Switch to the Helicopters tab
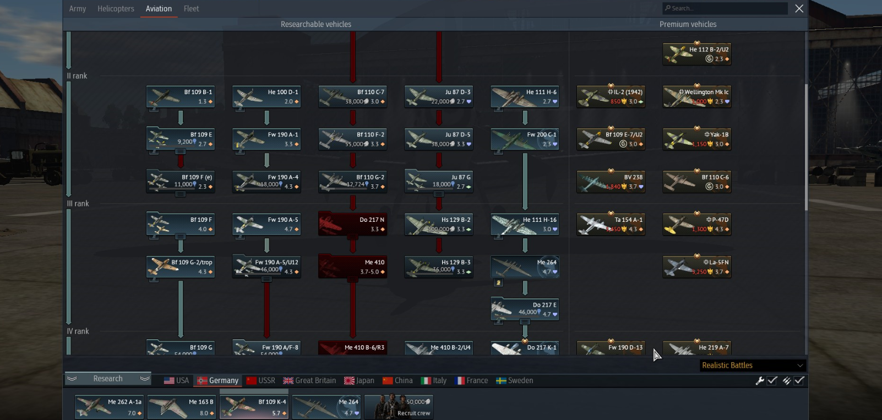 [x=116, y=9]
